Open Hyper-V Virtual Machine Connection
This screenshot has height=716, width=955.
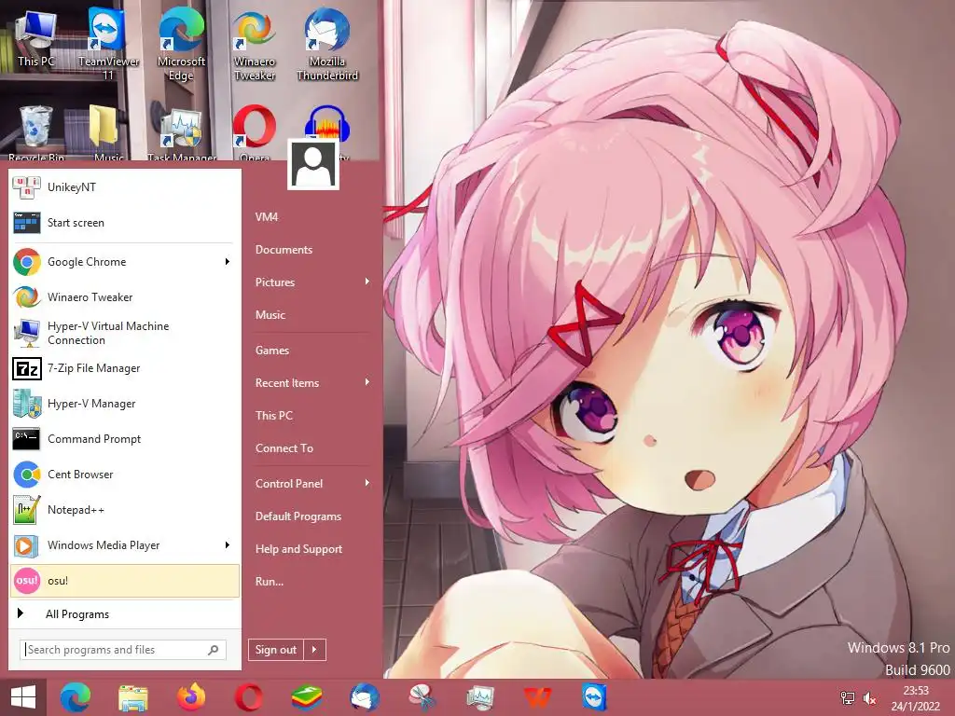pos(125,333)
